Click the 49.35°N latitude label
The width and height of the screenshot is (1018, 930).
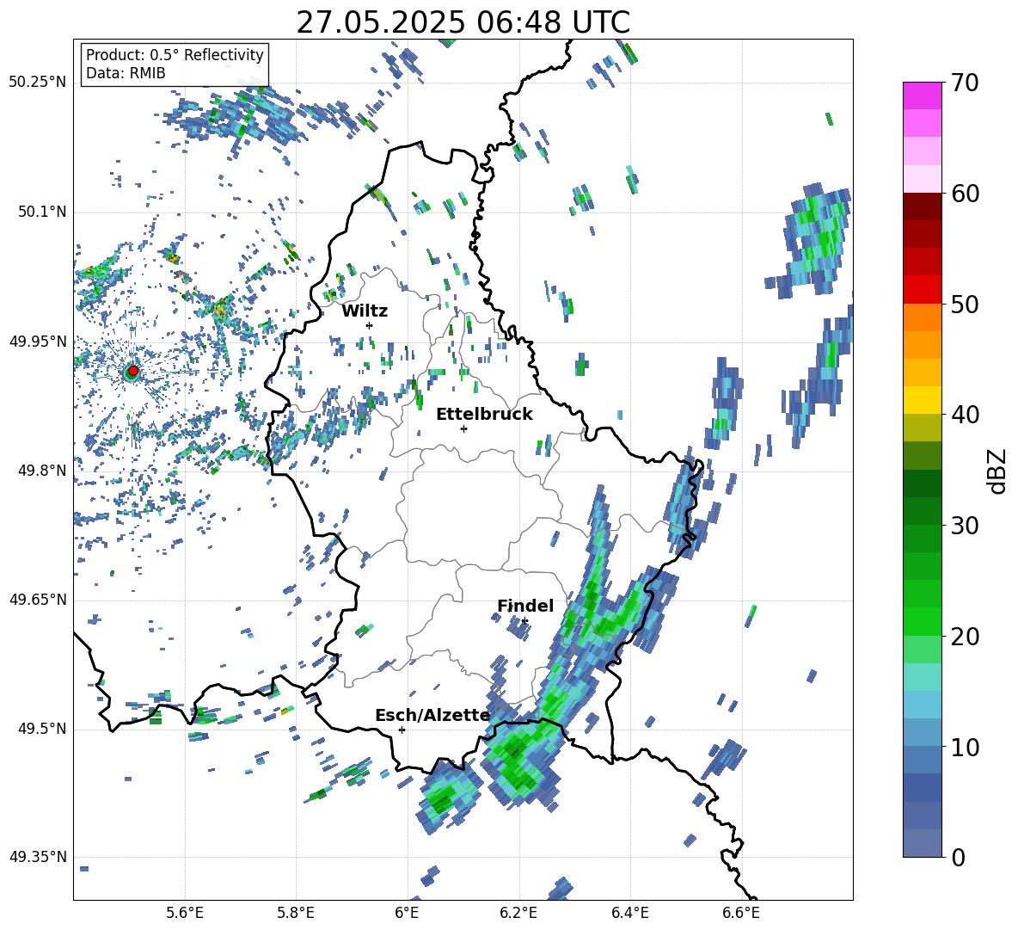pos(38,857)
